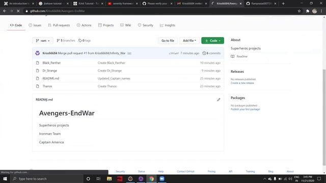Open the notifications action center icon

pos(319,178)
